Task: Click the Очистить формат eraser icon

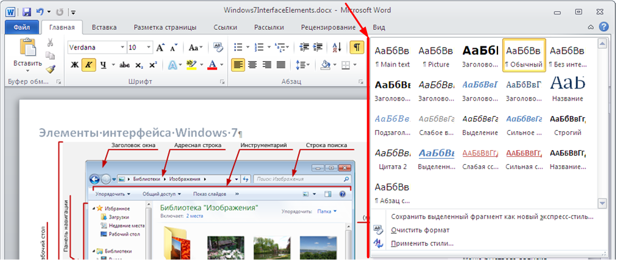Action: [378, 229]
